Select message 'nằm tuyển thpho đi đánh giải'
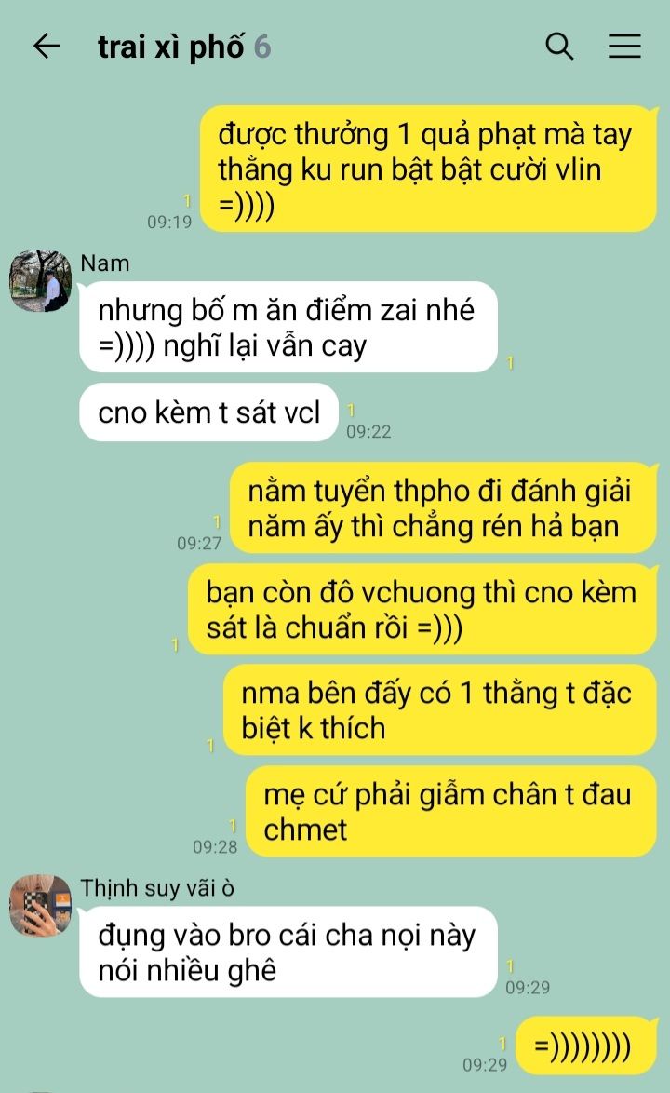The width and height of the screenshot is (670, 1093). [443, 508]
